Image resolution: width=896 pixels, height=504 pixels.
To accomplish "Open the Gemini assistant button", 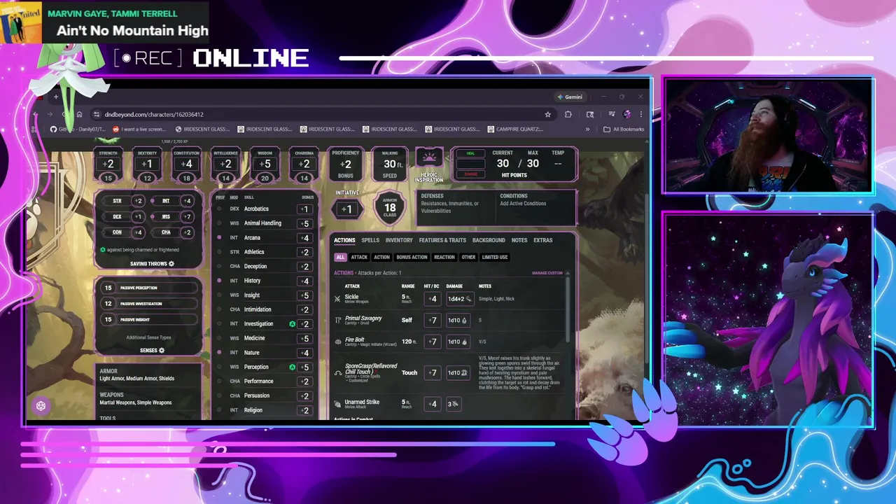I will (570, 97).
